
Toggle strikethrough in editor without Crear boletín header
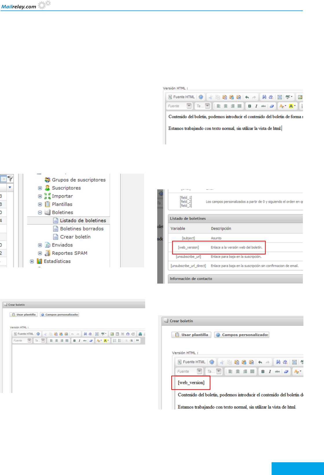[x=263, y=106]
